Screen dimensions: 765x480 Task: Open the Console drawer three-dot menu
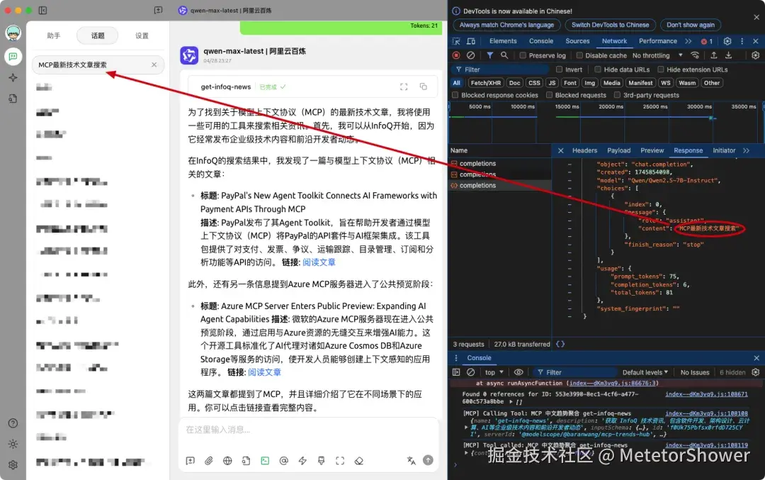[456, 358]
